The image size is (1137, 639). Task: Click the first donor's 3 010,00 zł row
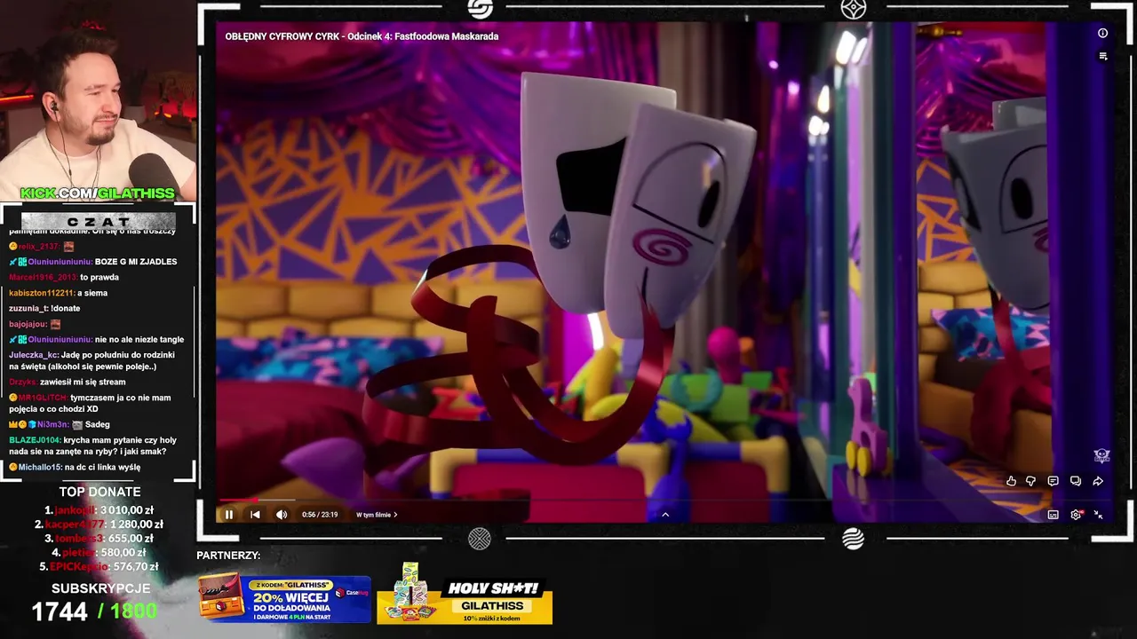click(x=99, y=510)
